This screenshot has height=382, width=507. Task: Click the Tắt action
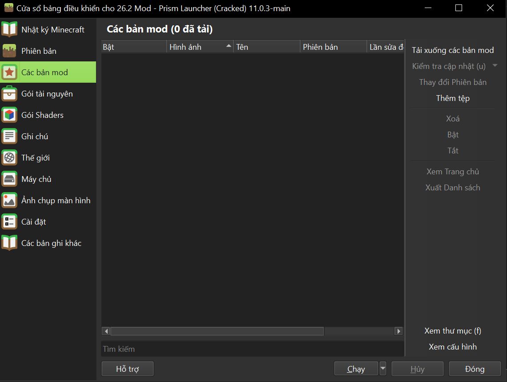(453, 151)
